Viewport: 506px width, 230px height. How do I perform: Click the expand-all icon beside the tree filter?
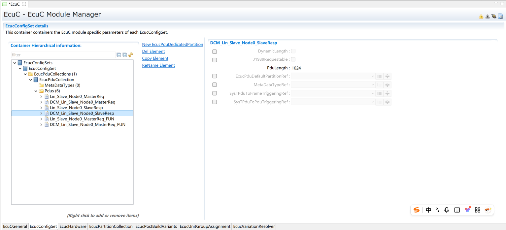(125, 55)
